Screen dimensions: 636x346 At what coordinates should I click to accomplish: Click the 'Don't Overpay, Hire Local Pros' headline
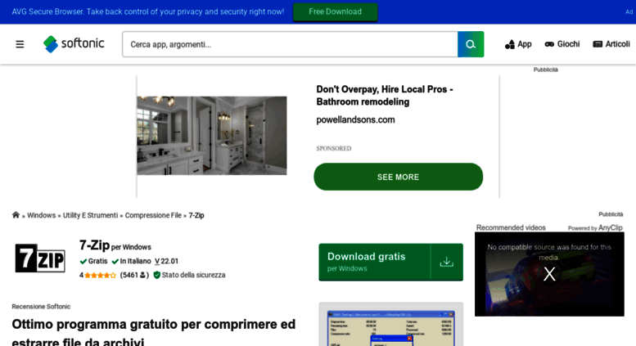385,96
